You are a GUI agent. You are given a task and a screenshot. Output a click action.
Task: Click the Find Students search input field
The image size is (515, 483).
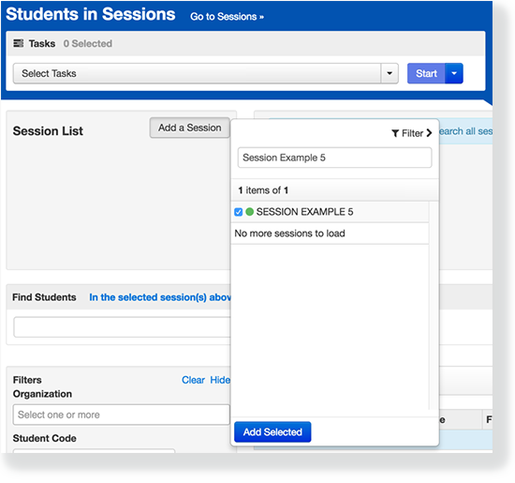pos(122,327)
